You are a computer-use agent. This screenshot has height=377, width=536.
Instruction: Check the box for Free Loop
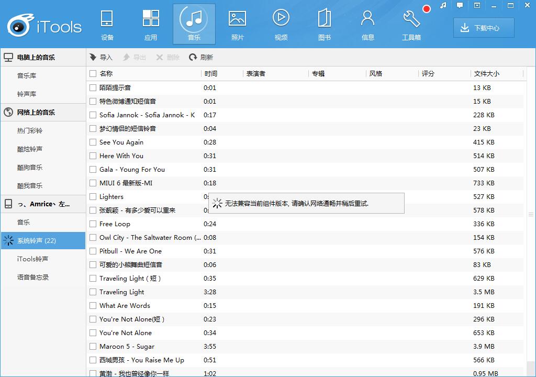pyautogui.click(x=93, y=224)
